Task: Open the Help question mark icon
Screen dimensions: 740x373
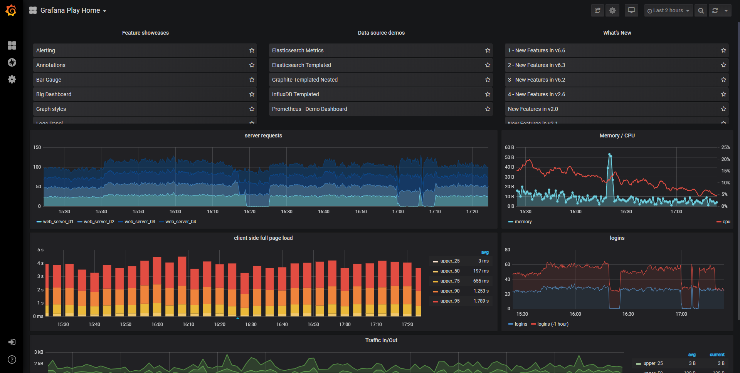Action: (x=12, y=360)
